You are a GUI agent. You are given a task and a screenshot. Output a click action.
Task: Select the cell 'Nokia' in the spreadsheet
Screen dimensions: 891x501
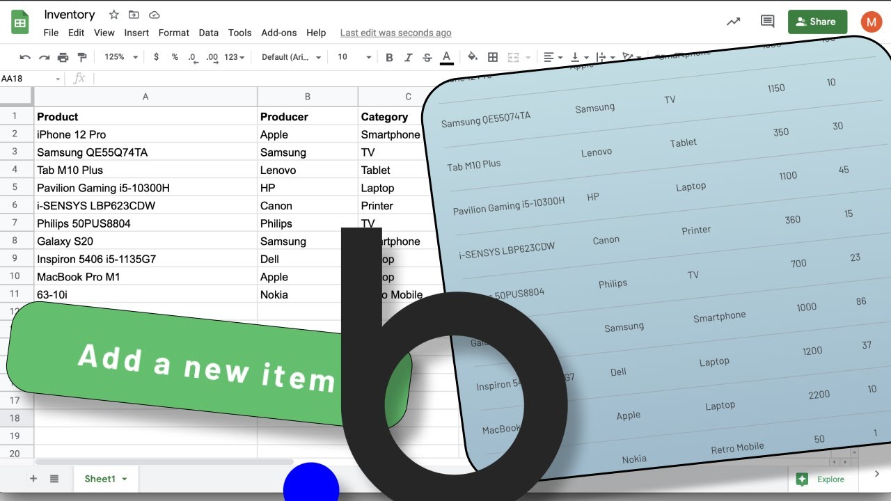coord(308,294)
